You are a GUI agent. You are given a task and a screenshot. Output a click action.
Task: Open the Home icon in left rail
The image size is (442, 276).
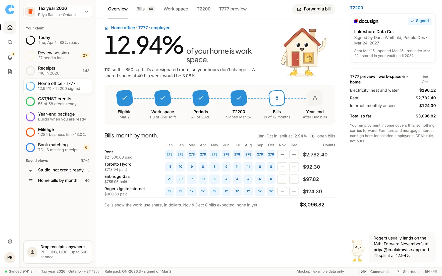pyautogui.click(x=10, y=27)
